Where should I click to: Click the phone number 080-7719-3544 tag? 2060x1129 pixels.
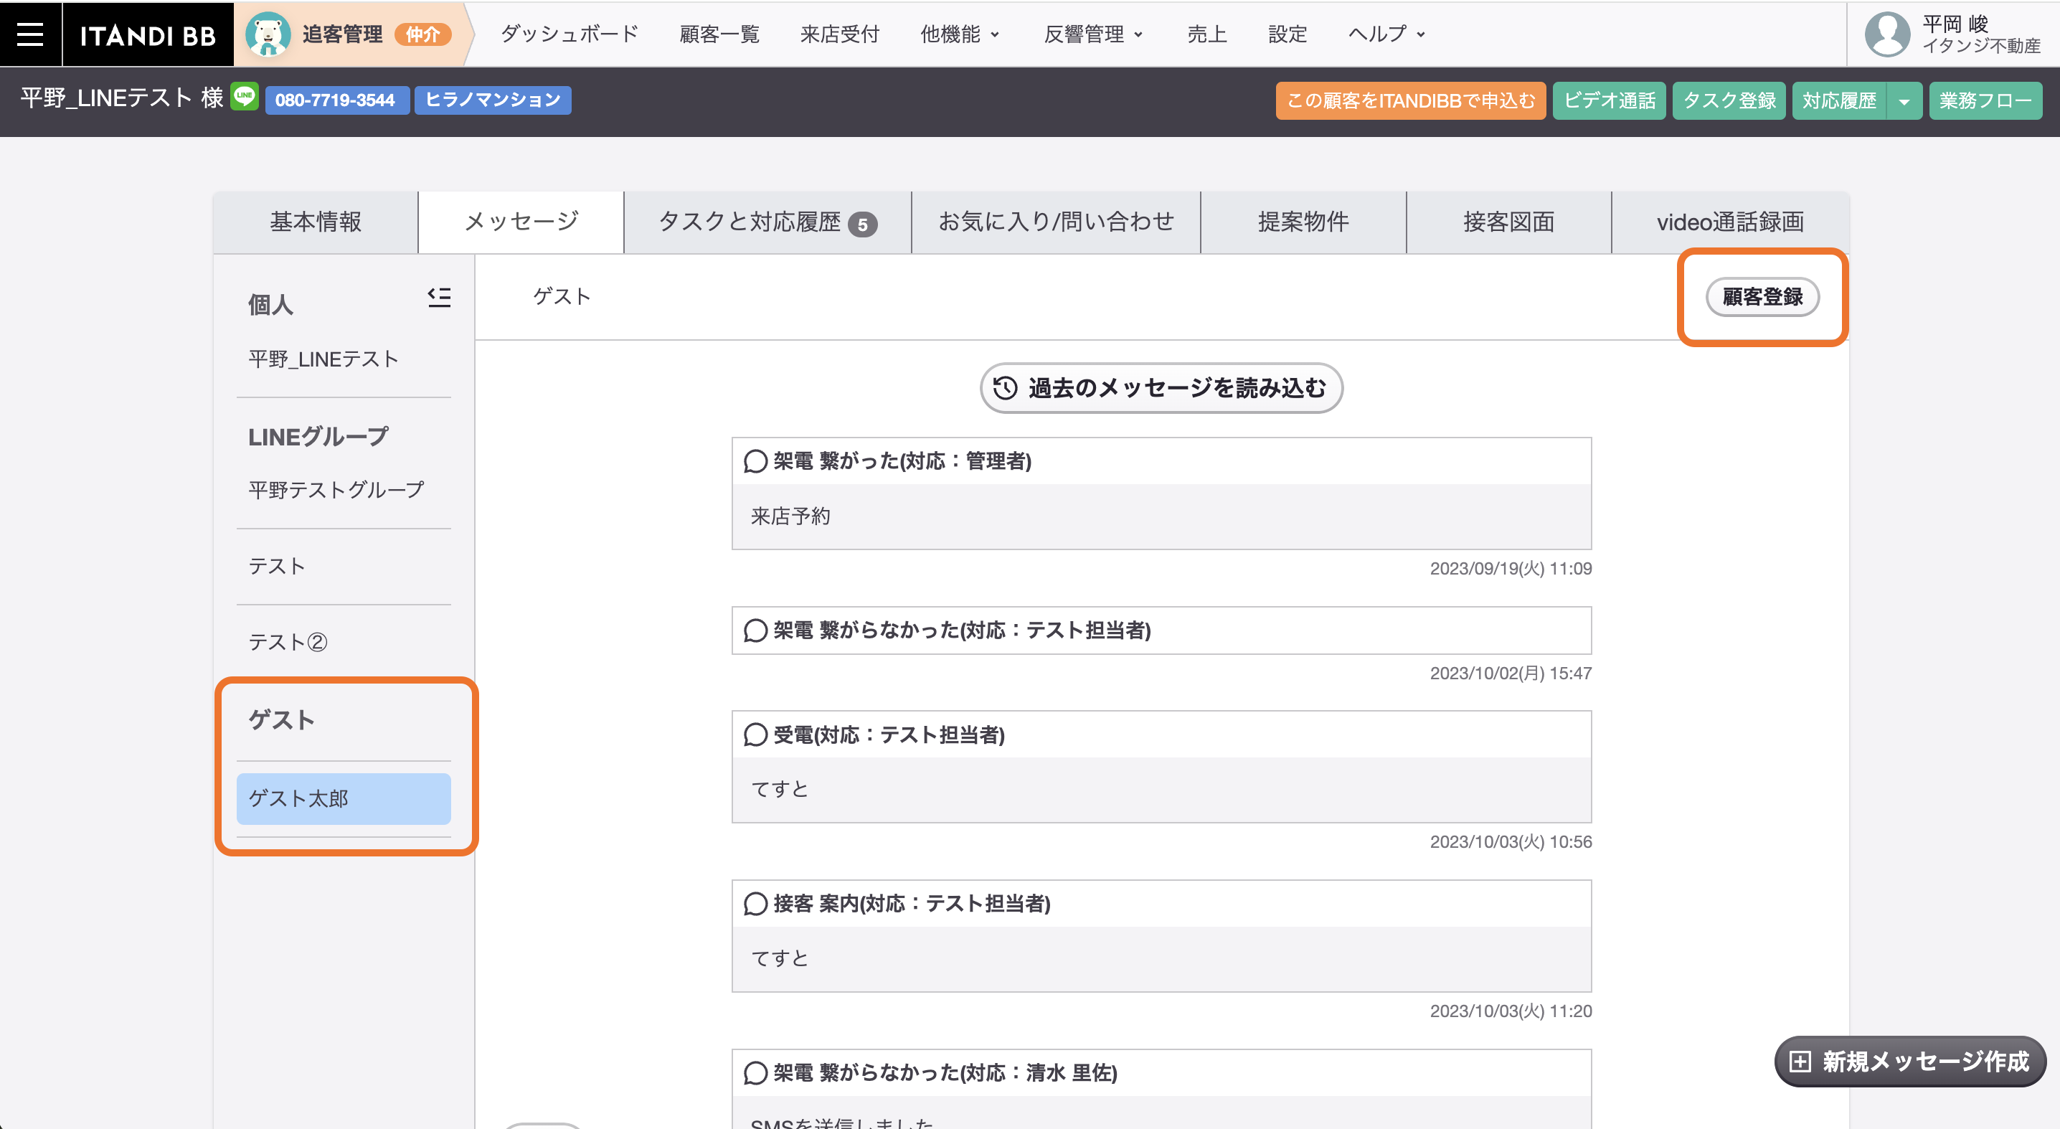(x=336, y=100)
